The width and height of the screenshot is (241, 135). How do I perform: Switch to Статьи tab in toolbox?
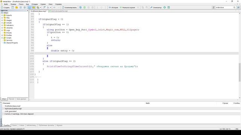coord(22,125)
